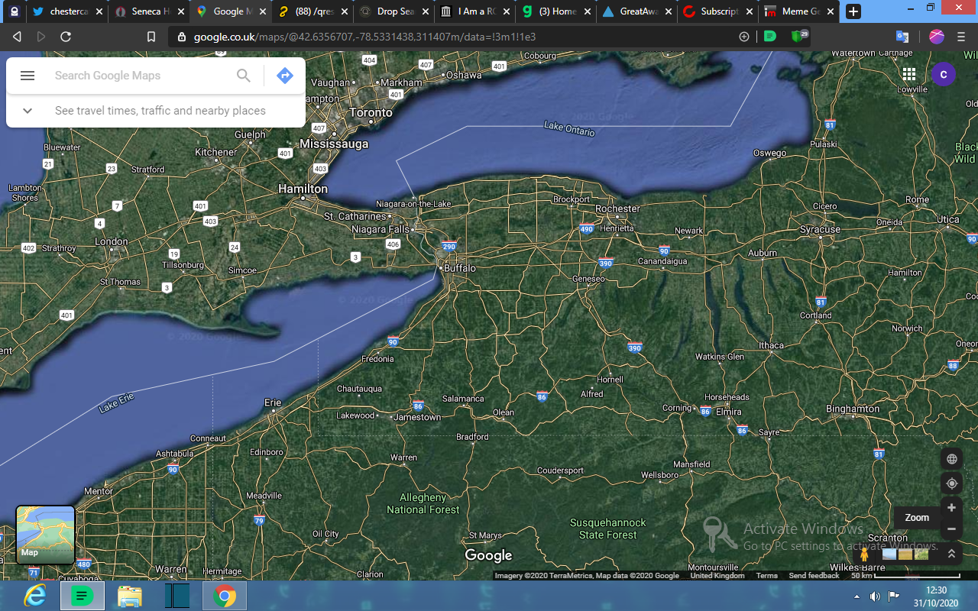Click the Rochester city label

pos(617,209)
